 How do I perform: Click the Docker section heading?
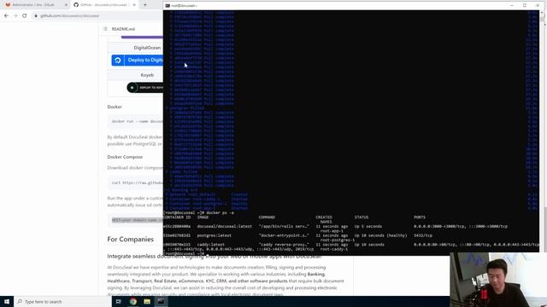pos(115,107)
